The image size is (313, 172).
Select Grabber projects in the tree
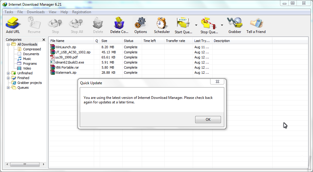[30, 83]
